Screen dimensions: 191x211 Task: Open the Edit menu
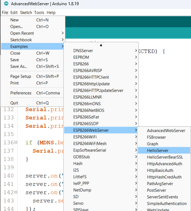click(14, 12)
